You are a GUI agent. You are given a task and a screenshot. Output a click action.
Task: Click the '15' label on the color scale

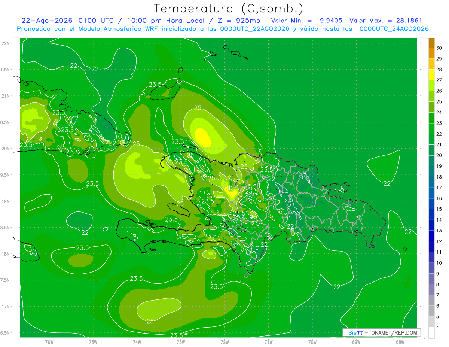point(439,209)
